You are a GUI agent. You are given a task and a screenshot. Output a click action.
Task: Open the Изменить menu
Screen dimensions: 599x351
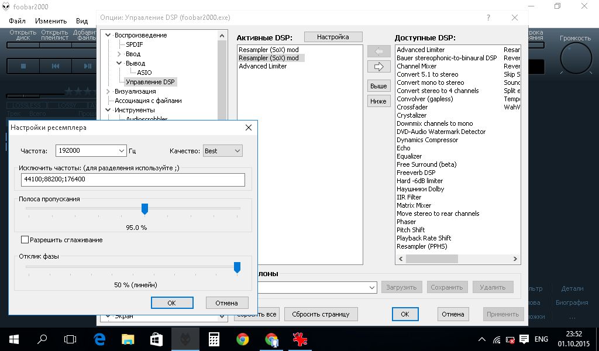(51, 20)
